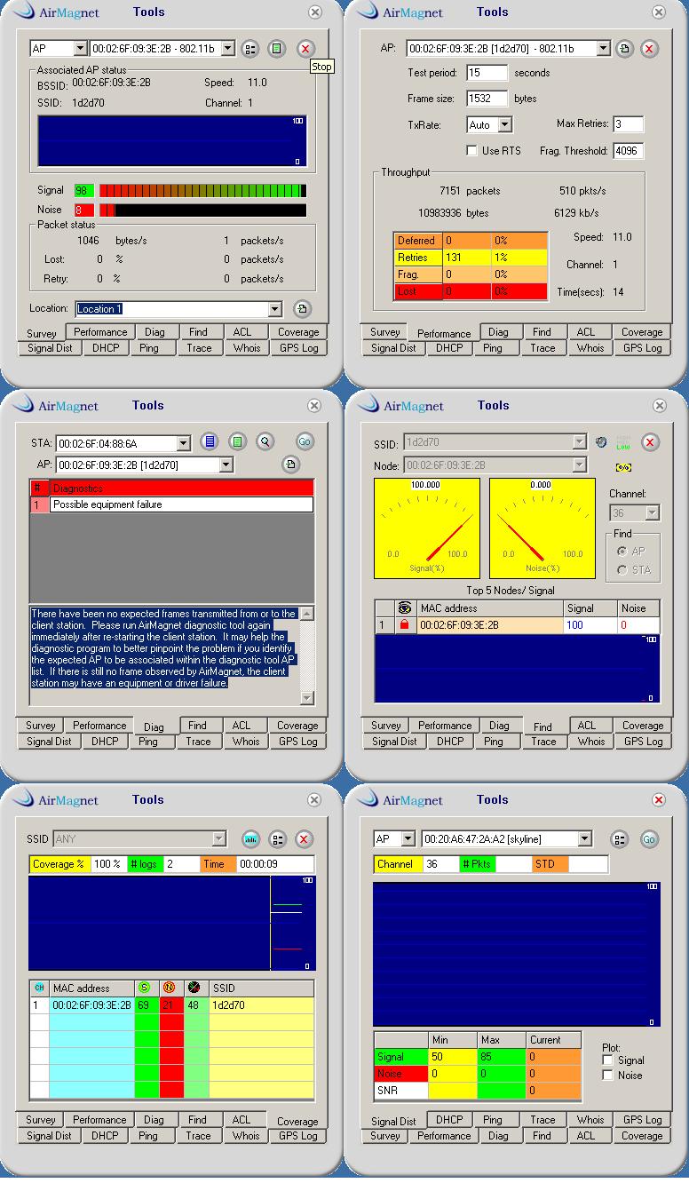Click the red stop icon in the Find panel
The image size is (689, 1183).
(x=650, y=441)
